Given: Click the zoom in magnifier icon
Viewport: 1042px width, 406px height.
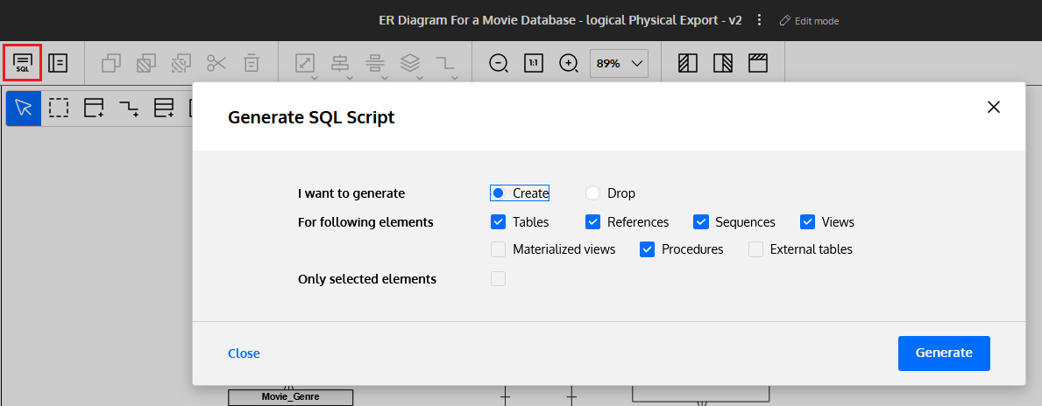Looking at the screenshot, I should (569, 63).
